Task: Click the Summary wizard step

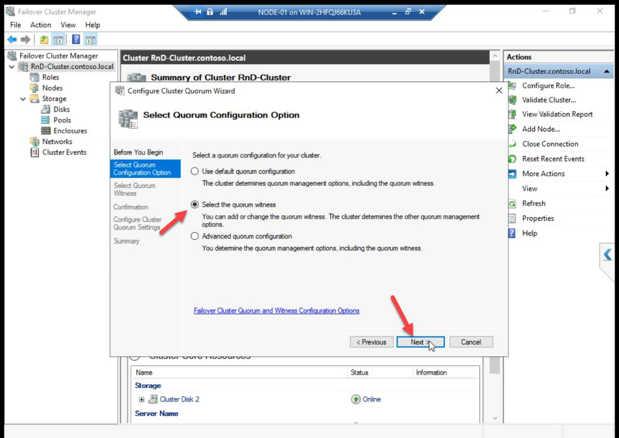Action: [x=126, y=241]
